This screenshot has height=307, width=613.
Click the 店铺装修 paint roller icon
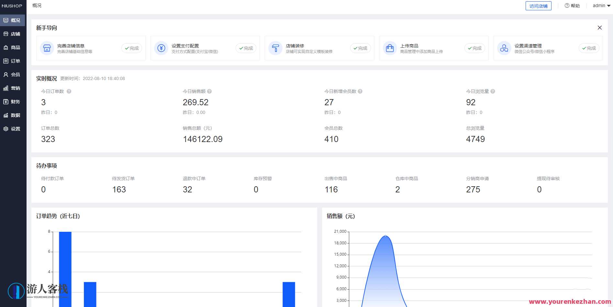pos(275,48)
